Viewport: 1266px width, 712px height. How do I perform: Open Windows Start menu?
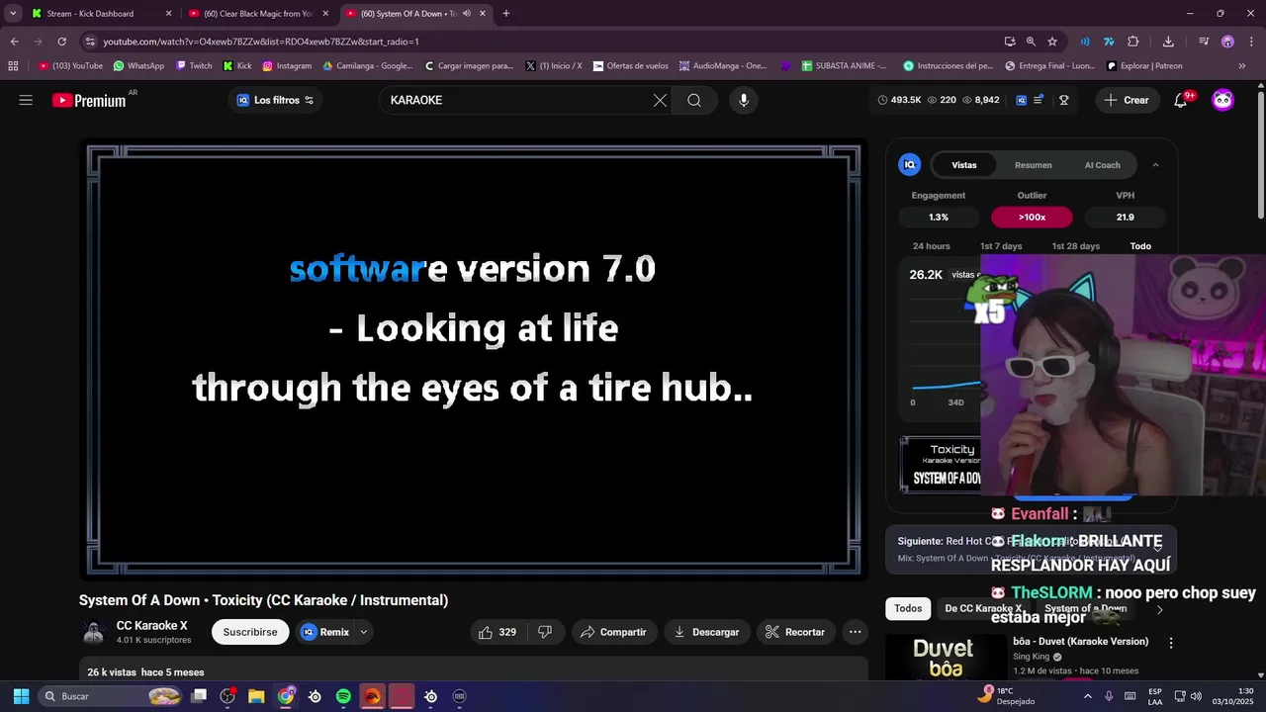[x=21, y=696]
